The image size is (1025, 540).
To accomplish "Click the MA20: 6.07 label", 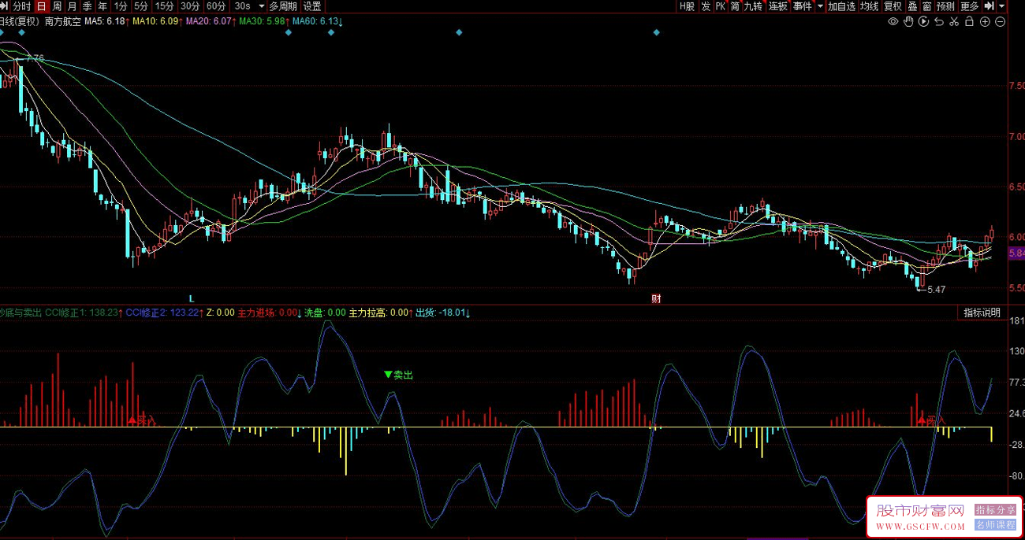I will coord(211,21).
